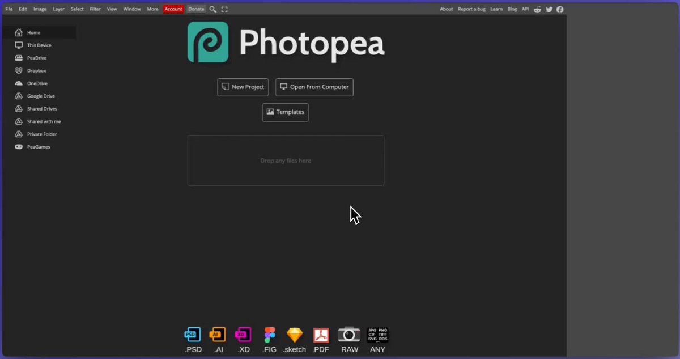Image resolution: width=680 pixels, height=359 pixels.
Task: Open Private Folder entry
Action: (x=39, y=134)
